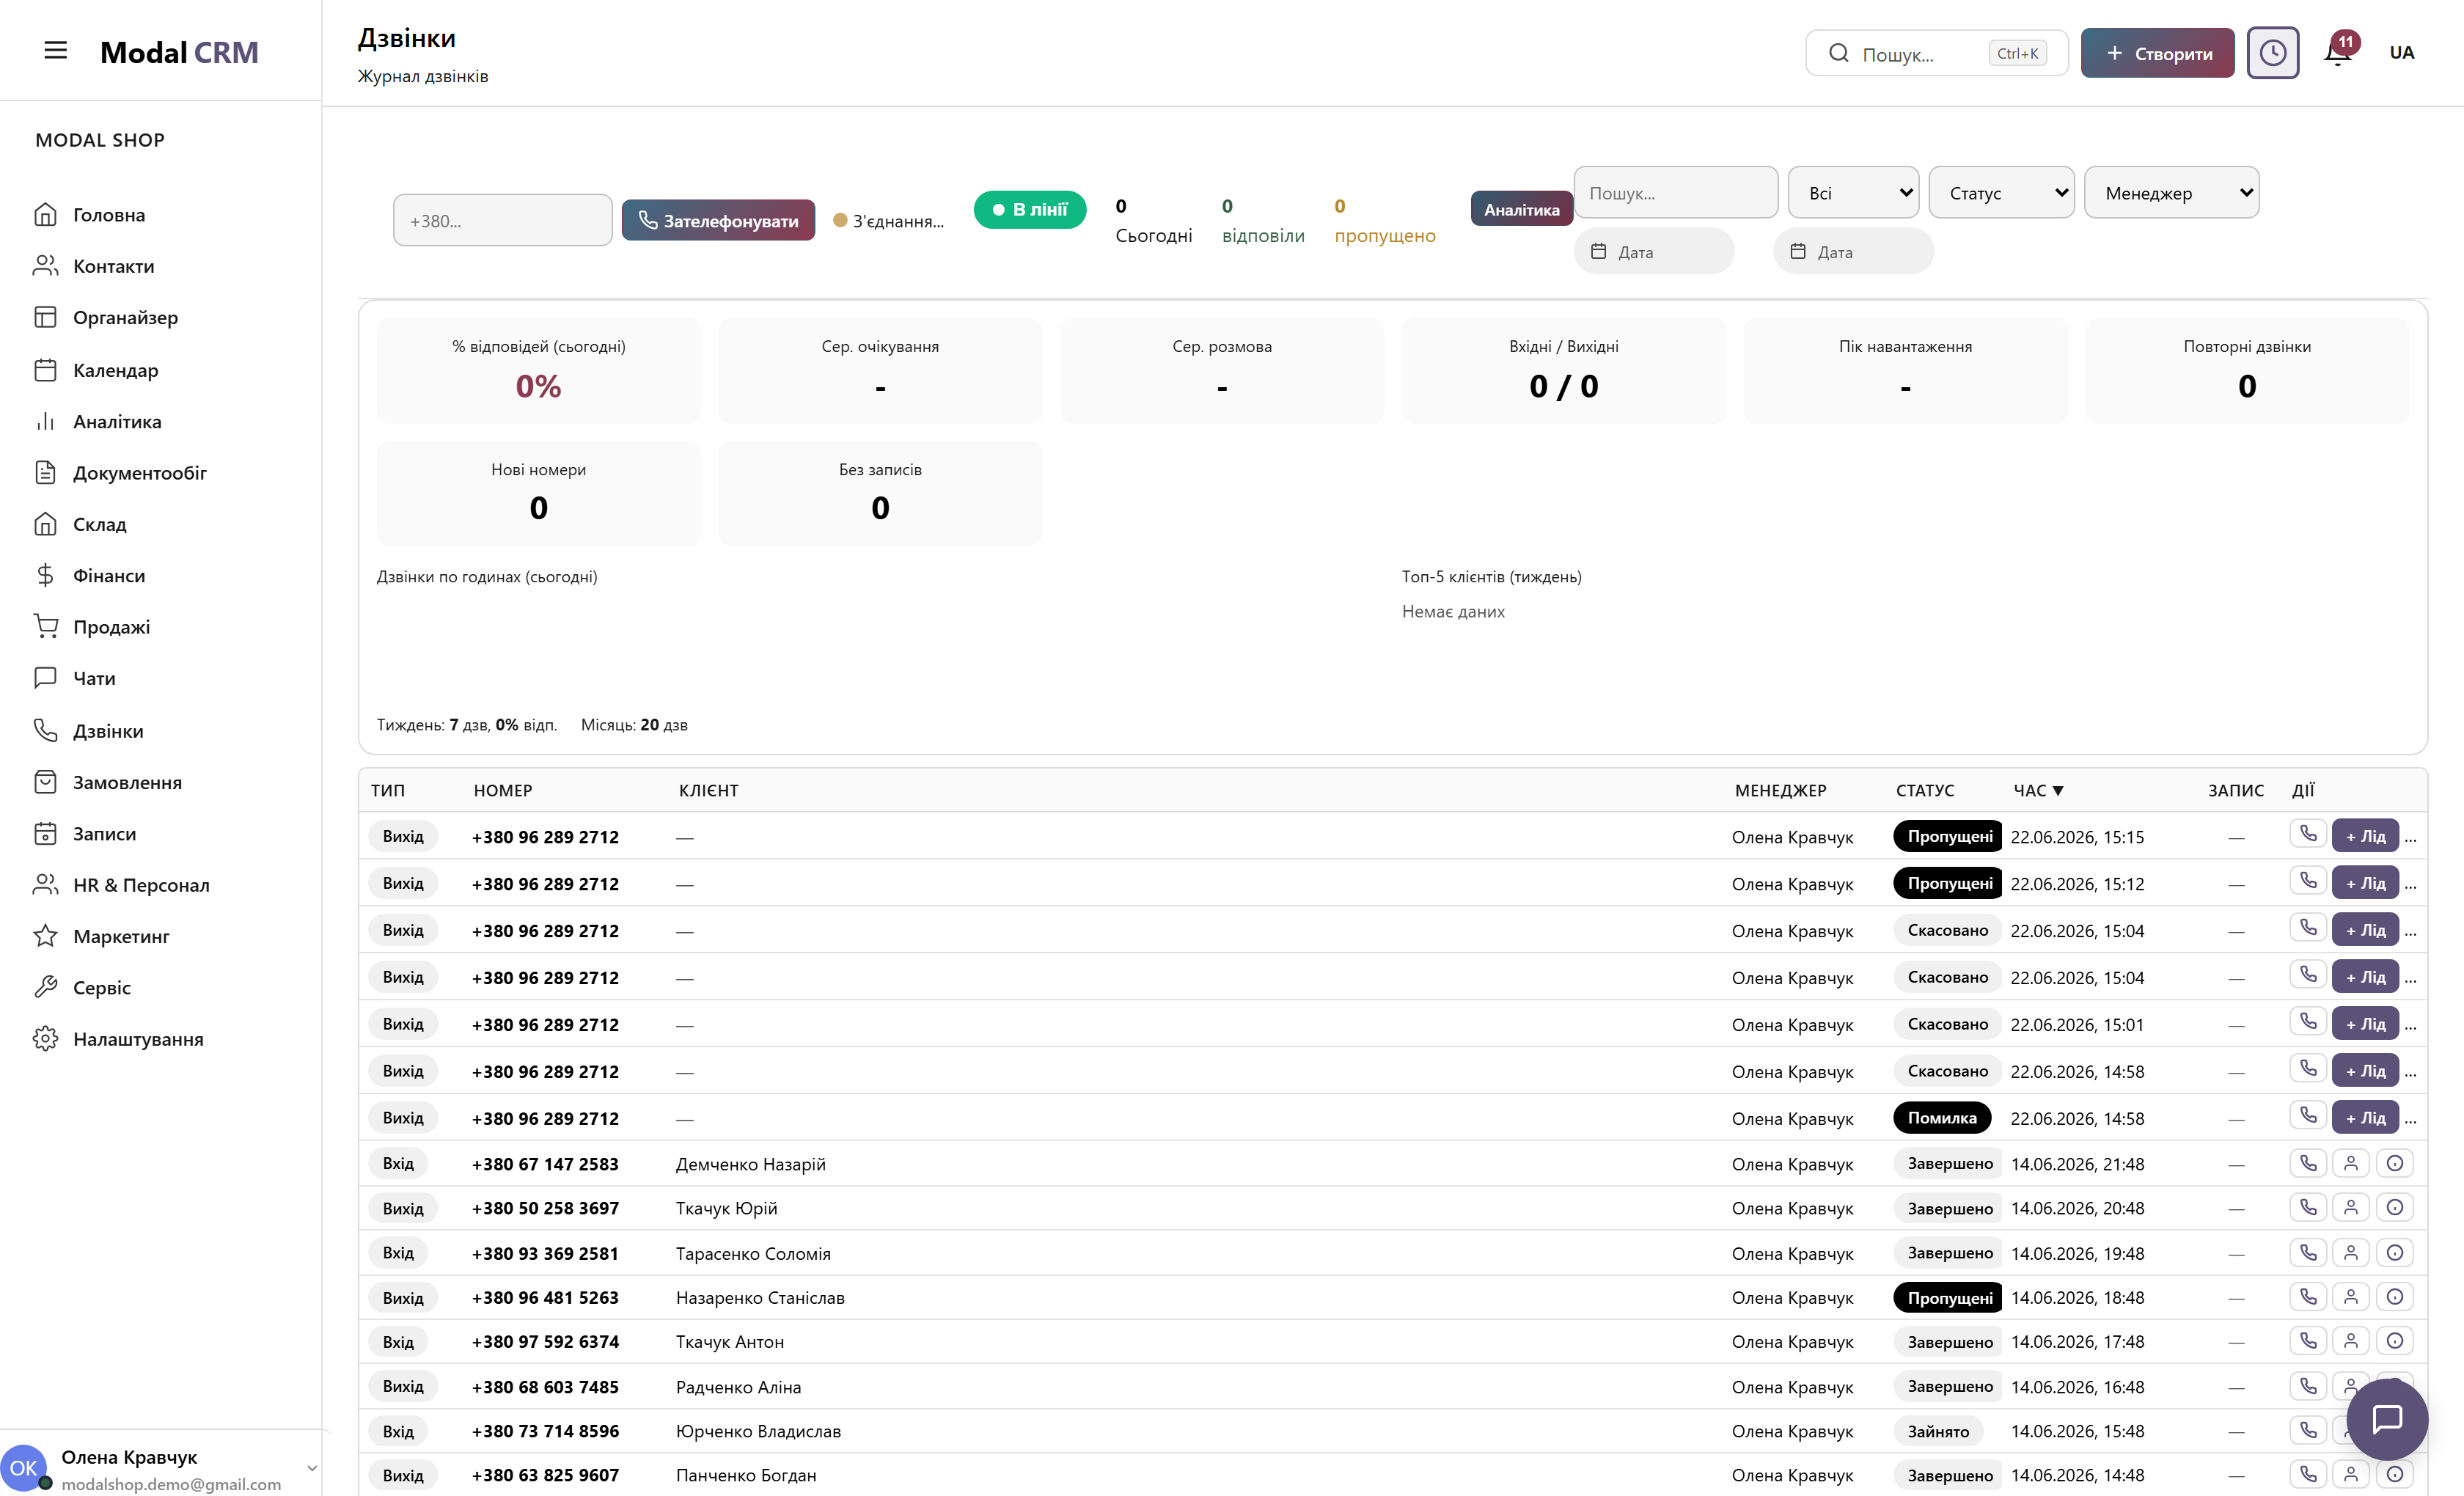Open the Статус filter dropdown

point(2001,192)
